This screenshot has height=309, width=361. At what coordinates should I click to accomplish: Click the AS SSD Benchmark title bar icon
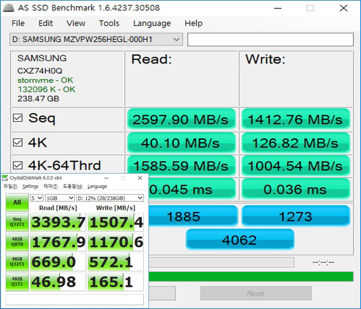[9, 8]
